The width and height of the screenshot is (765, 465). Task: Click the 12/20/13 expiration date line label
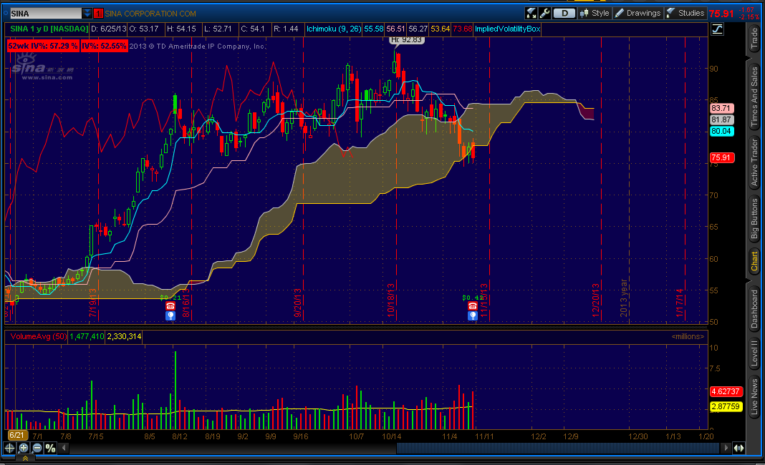click(596, 300)
